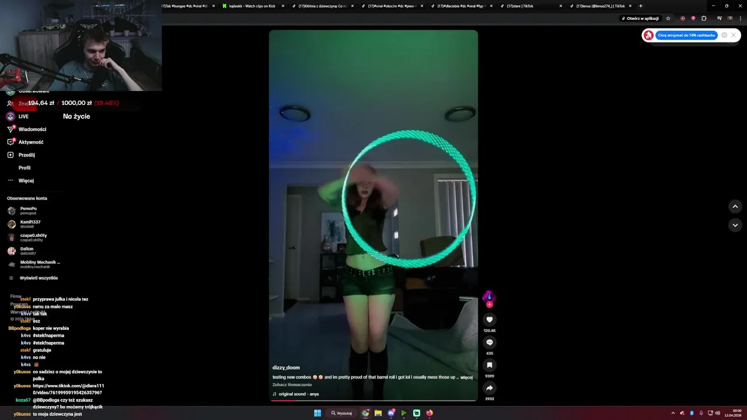
Task: Open the cashback popup settings gear
Action: (x=724, y=35)
